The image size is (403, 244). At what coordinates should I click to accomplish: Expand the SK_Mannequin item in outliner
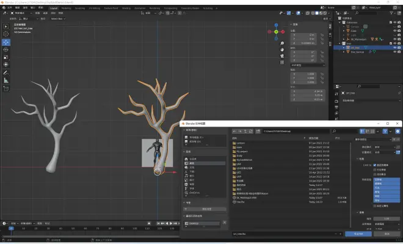click(x=344, y=39)
